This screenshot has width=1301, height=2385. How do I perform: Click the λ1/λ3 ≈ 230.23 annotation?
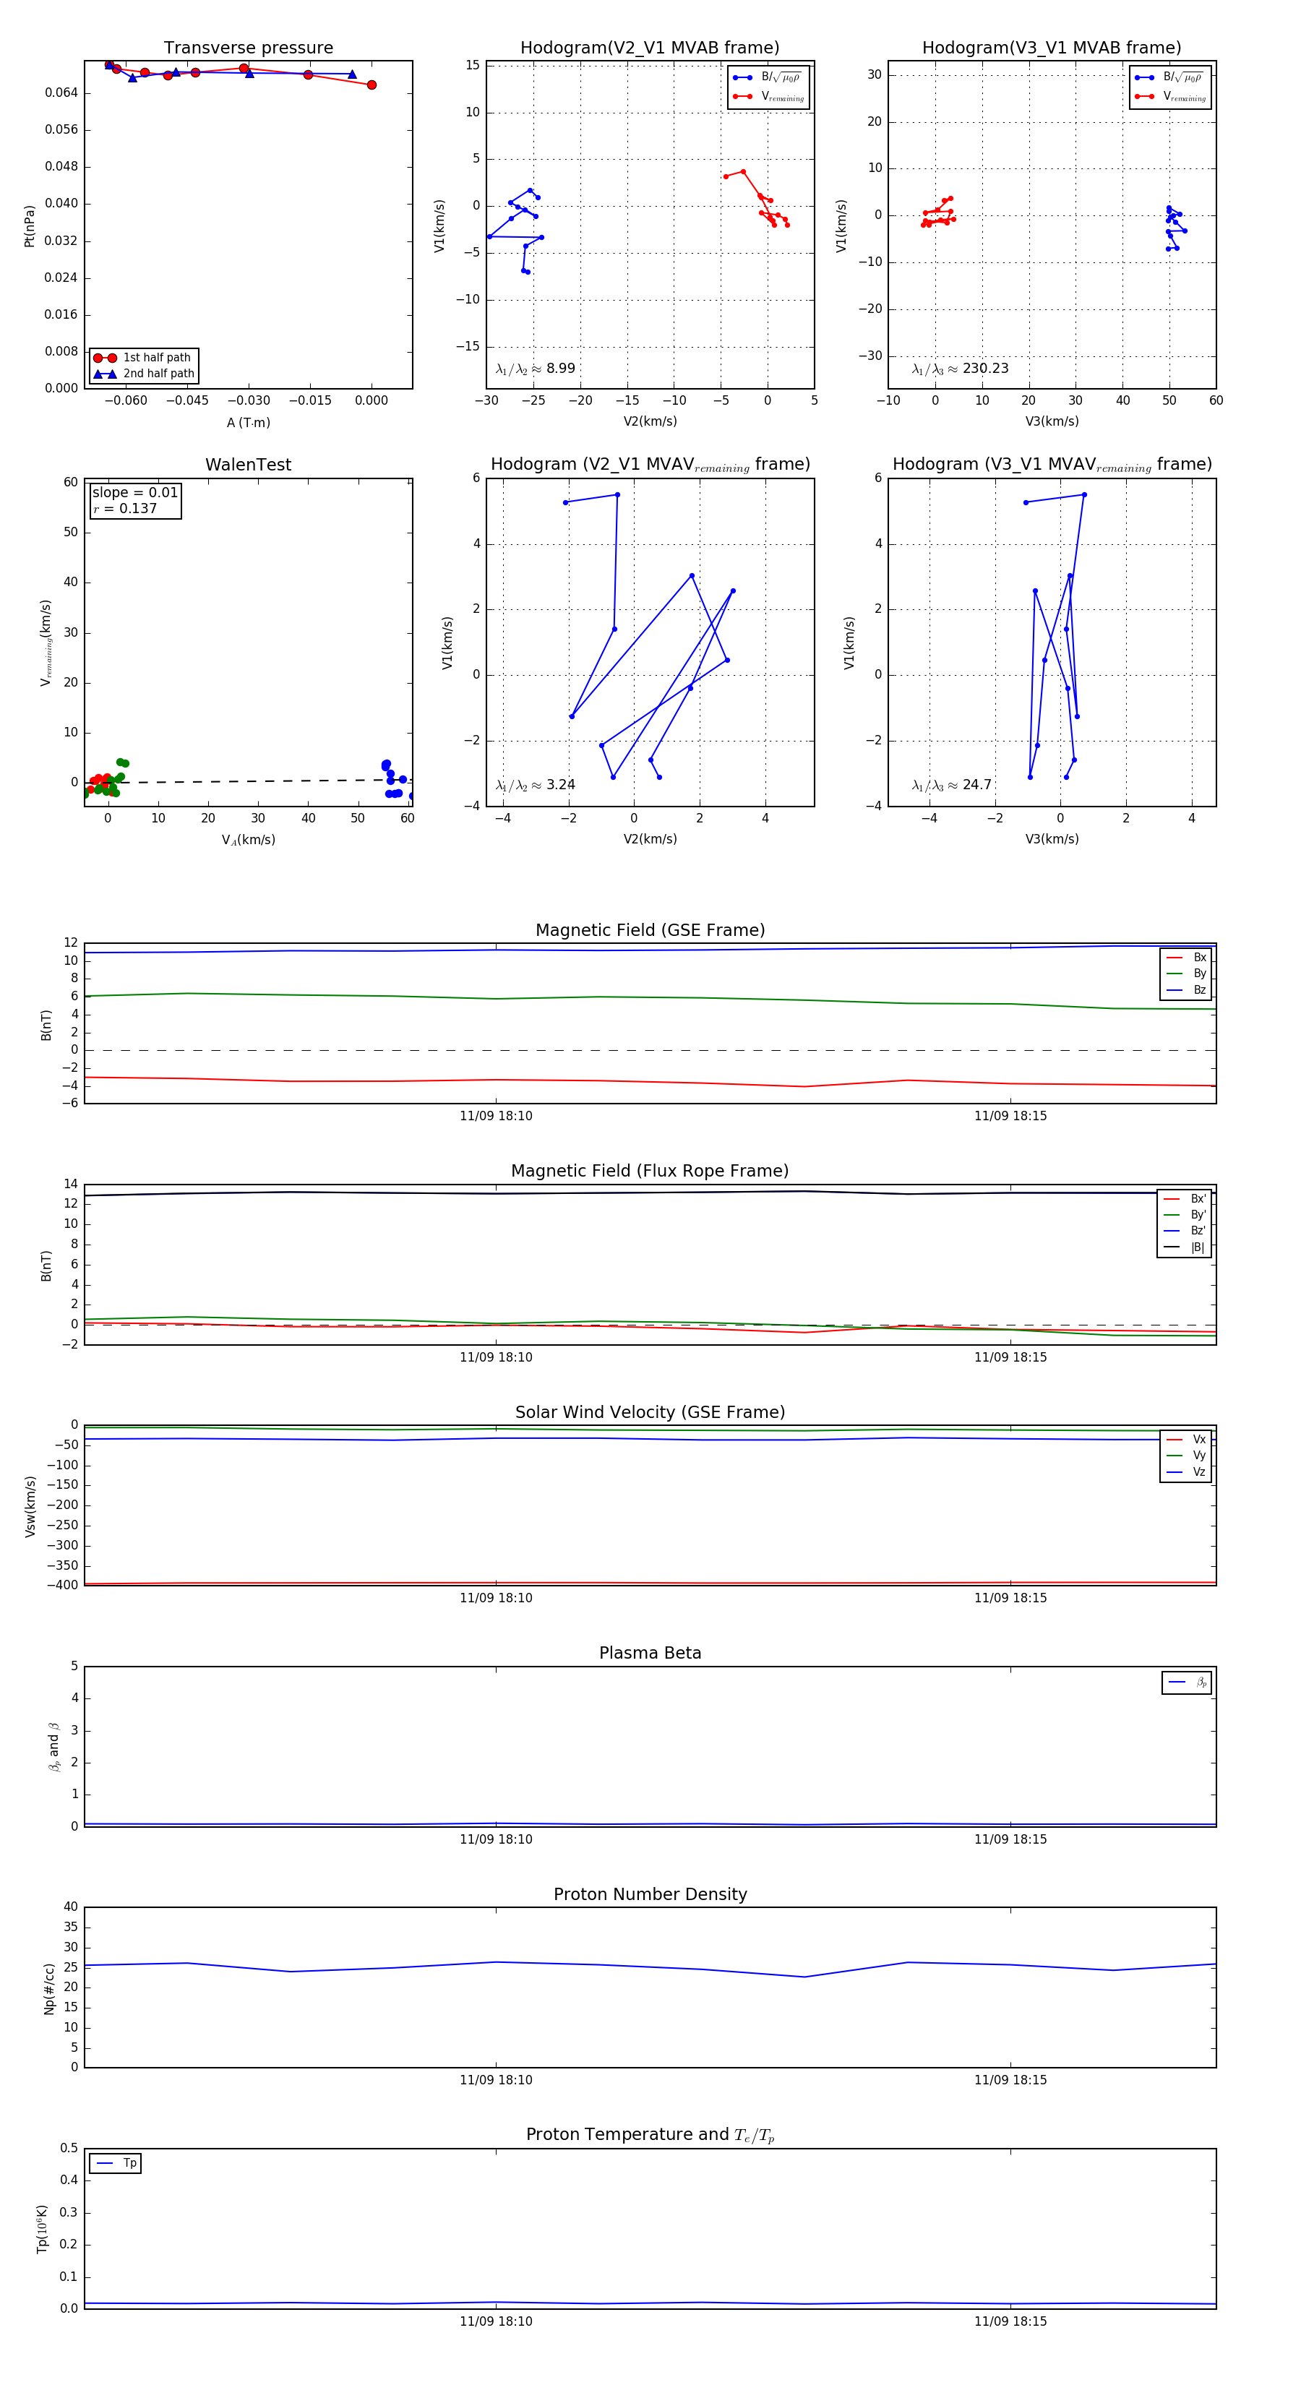pos(961,369)
